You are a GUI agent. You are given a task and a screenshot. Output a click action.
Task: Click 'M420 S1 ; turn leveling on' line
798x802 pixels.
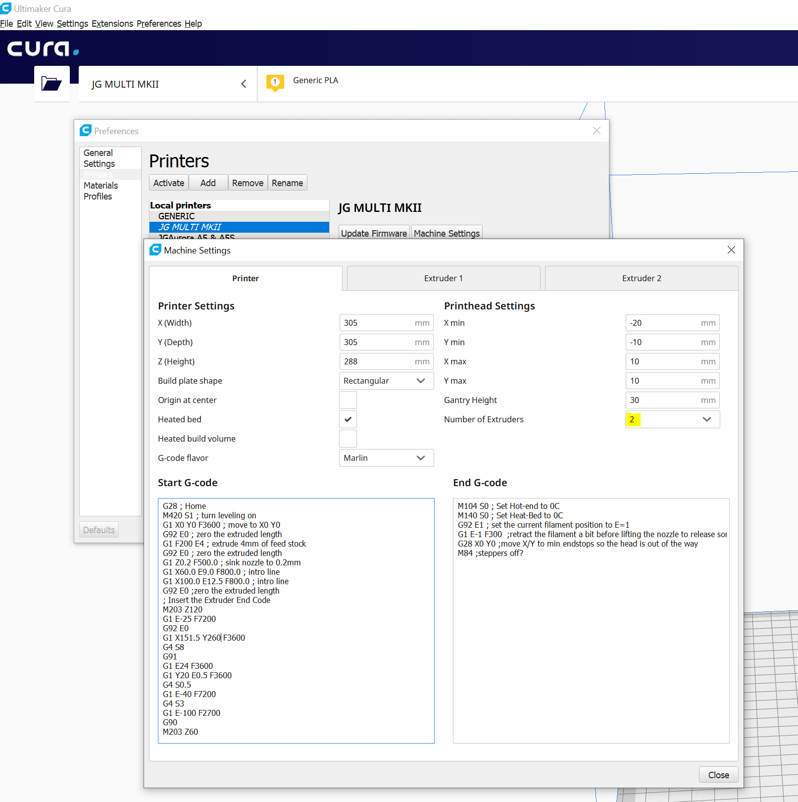[x=209, y=515]
